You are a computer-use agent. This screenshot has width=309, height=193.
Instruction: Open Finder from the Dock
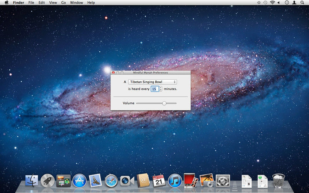[x=32, y=180]
